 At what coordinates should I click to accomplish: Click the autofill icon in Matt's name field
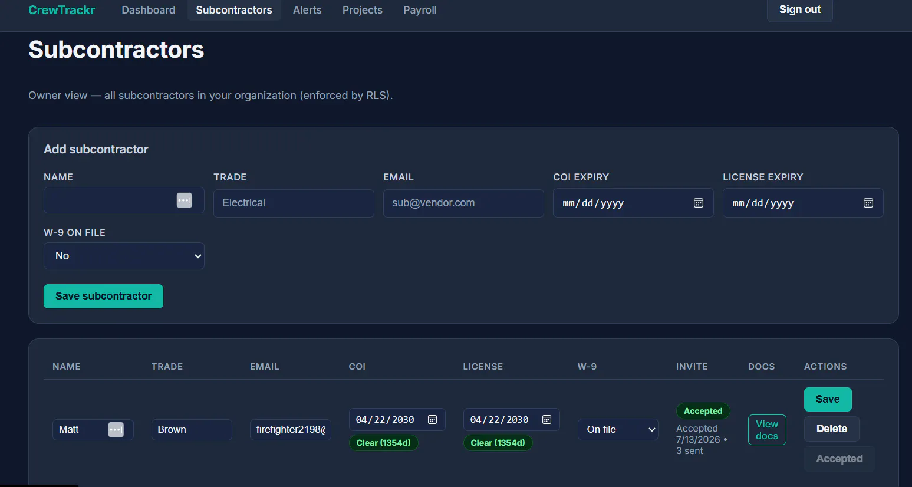tap(116, 430)
